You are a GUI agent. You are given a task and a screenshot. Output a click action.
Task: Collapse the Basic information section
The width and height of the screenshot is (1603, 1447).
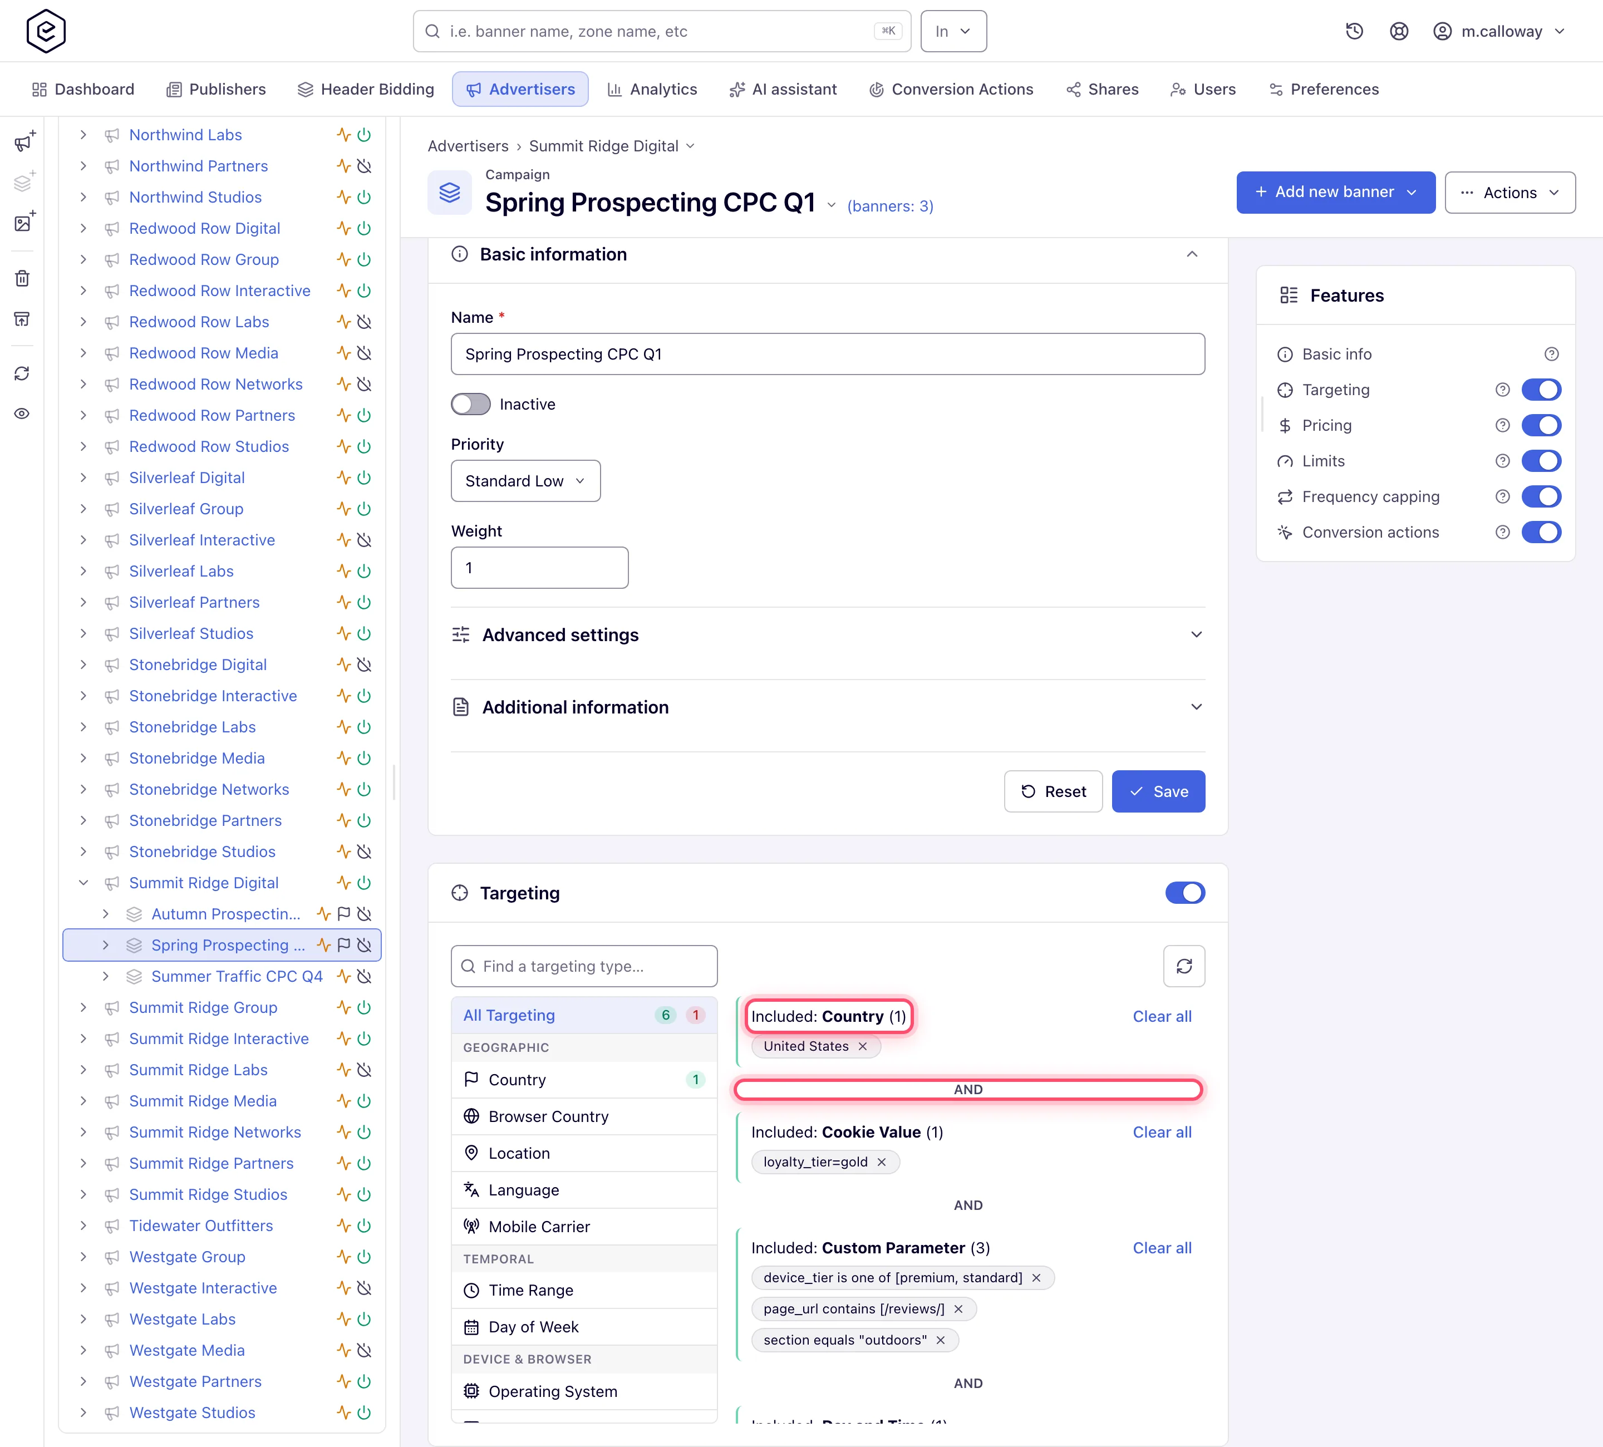tap(1192, 254)
